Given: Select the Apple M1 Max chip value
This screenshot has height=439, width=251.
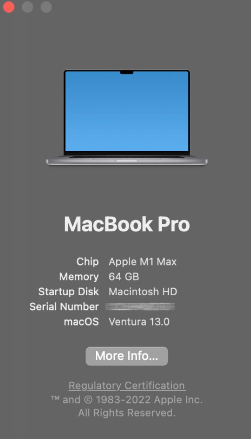Looking at the screenshot, I should (143, 262).
